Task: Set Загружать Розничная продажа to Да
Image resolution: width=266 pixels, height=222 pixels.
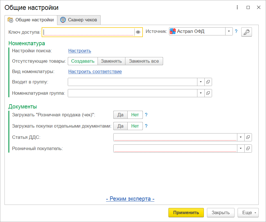Action: (120, 115)
